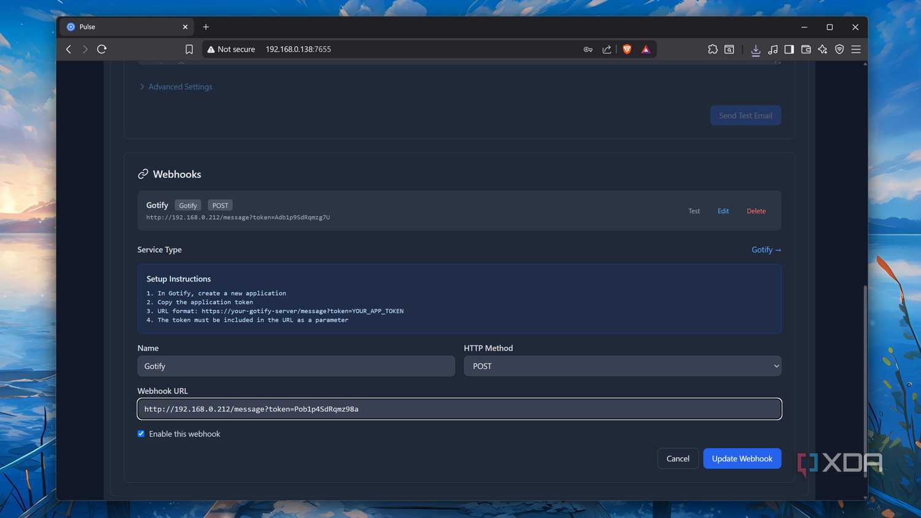Click the address bar URL

298,49
